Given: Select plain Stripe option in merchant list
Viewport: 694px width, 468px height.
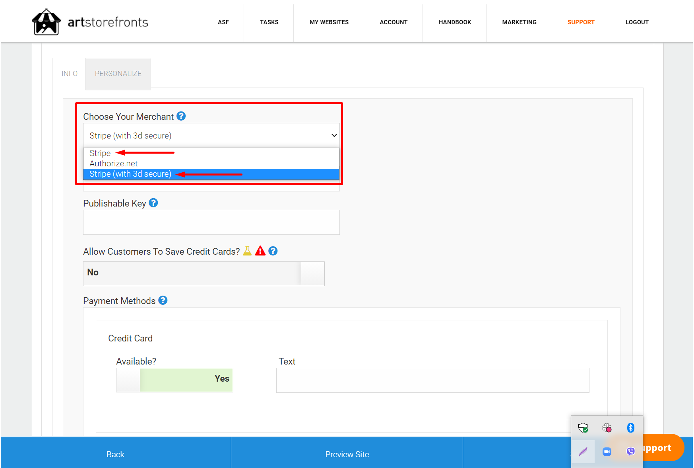Looking at the screenshot, I should pos(100,153).
